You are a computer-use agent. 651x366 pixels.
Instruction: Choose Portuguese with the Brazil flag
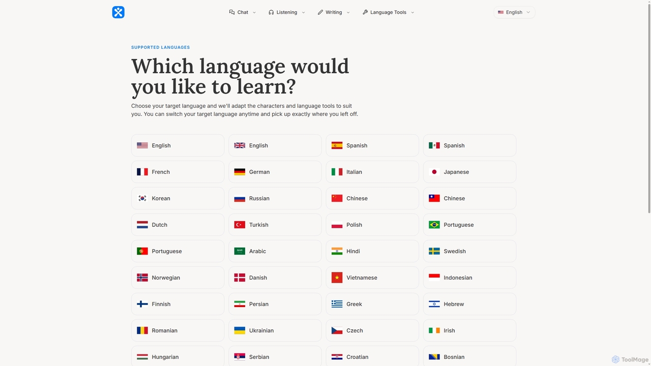(x=469, y=225)
